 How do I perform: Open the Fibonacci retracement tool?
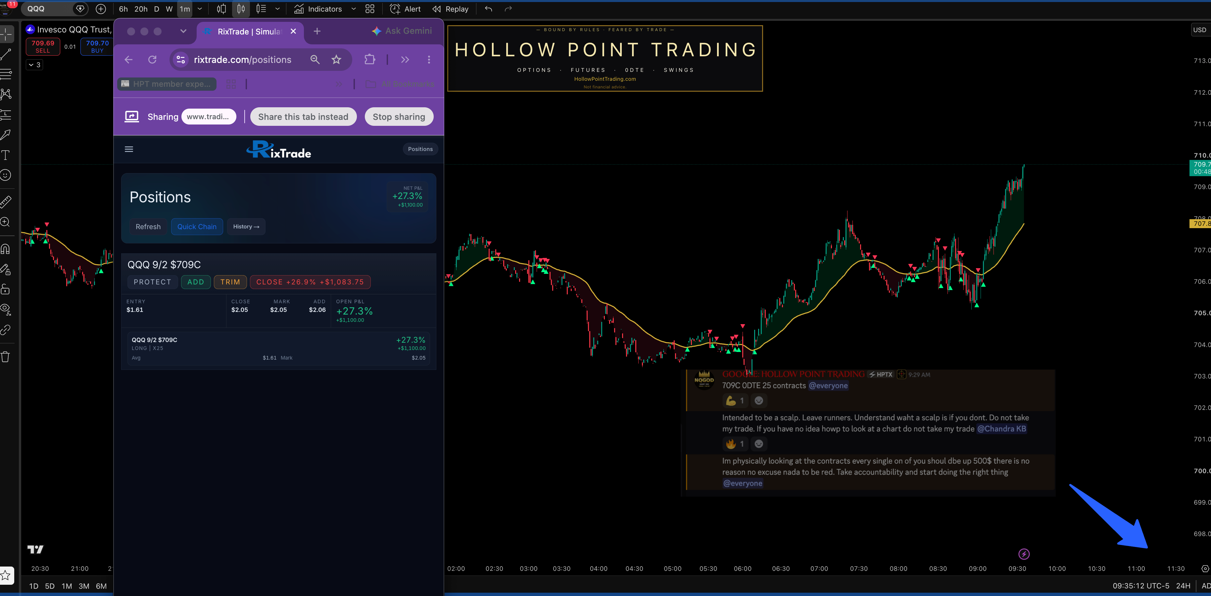[6, 74]
